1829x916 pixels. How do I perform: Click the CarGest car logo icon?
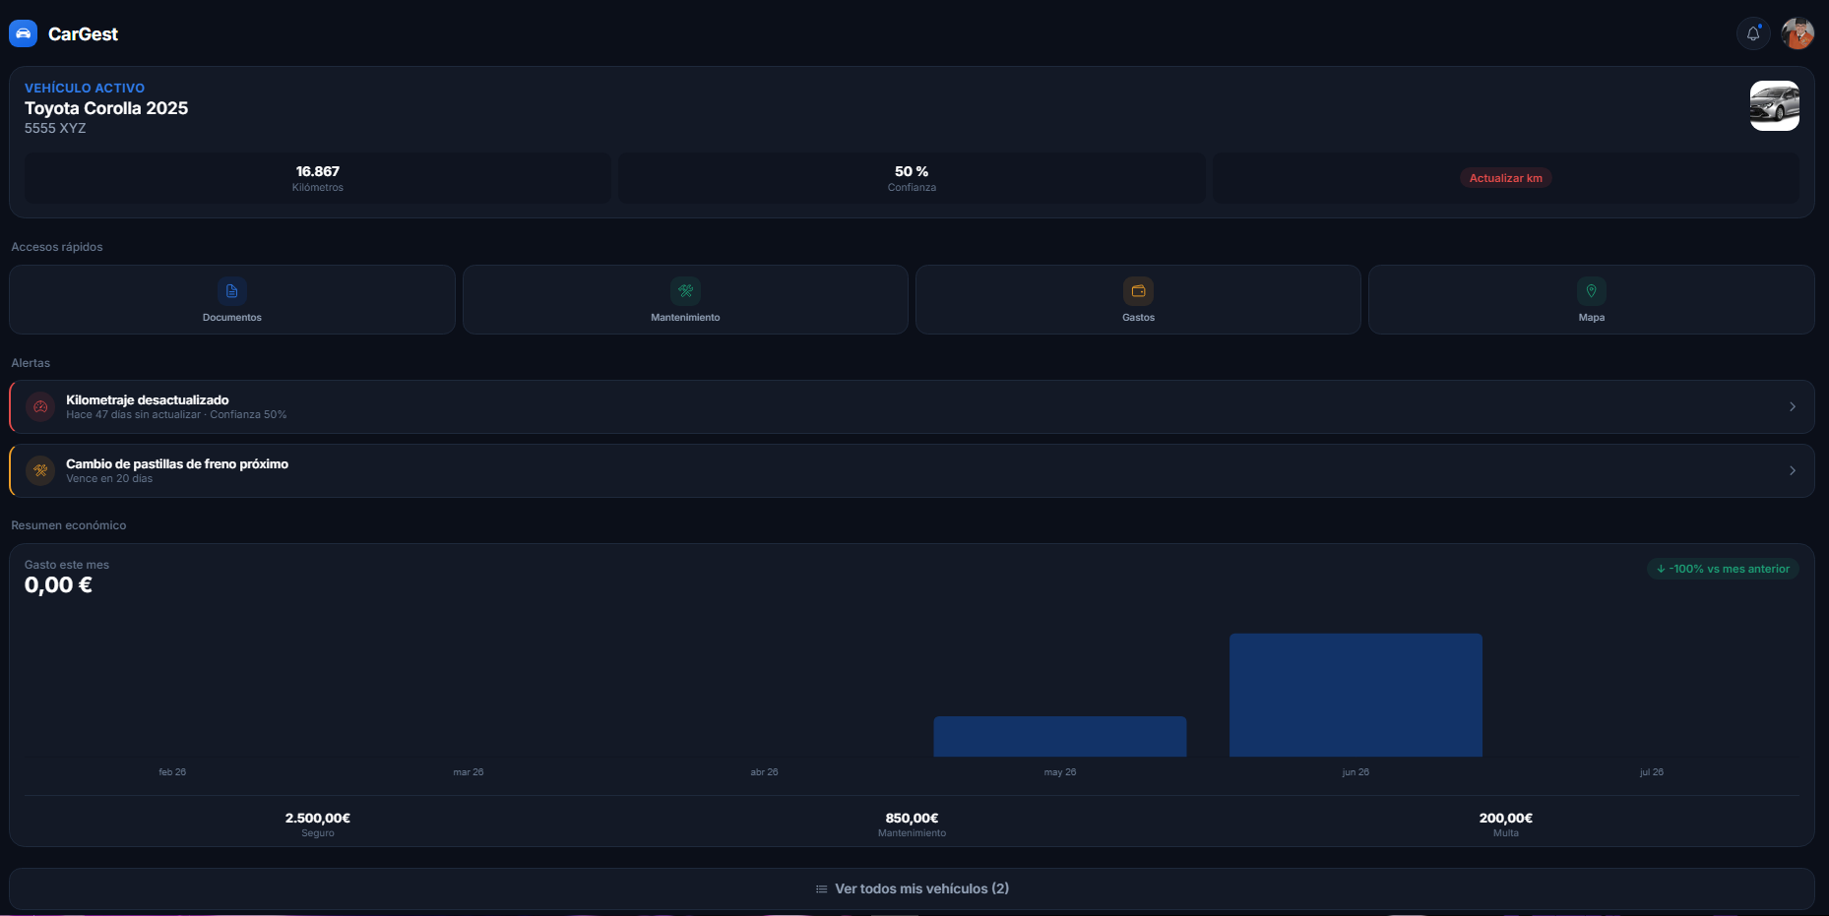23,33
